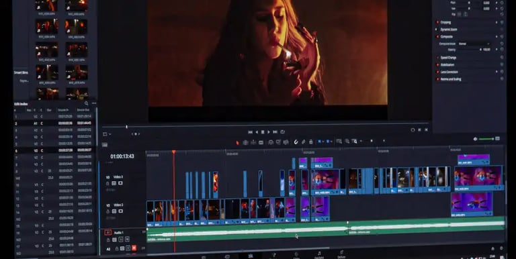This screenshot has width=516, height=259.
Task: Lock the Video 3 track
Action: click(107, 183)
